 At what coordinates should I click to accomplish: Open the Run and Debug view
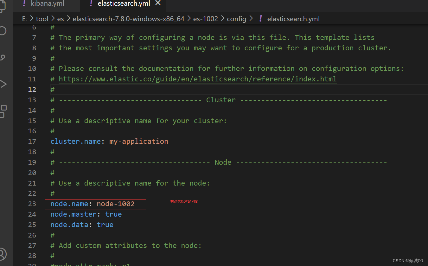tap(3, 84)
